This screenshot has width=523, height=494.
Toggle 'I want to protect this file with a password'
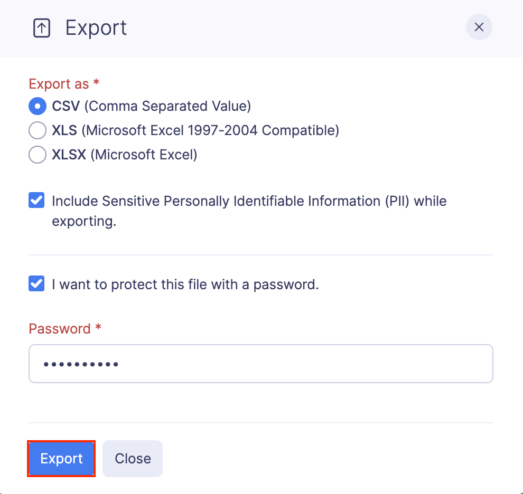click(x=36, y=284)
